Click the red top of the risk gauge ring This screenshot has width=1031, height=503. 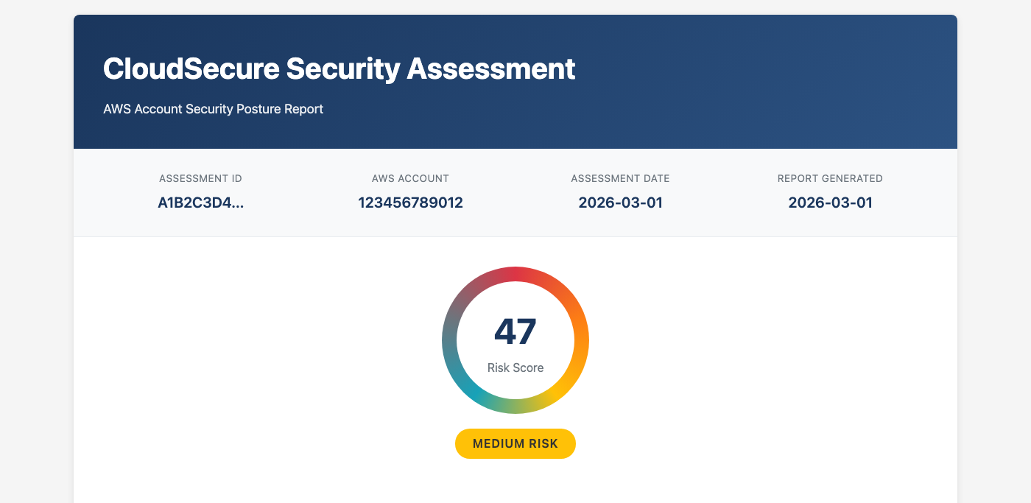click(515, 274)
